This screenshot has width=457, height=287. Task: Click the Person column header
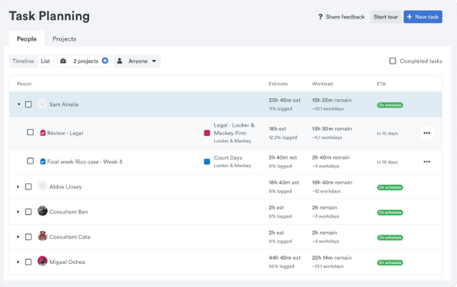coord(25,84)
